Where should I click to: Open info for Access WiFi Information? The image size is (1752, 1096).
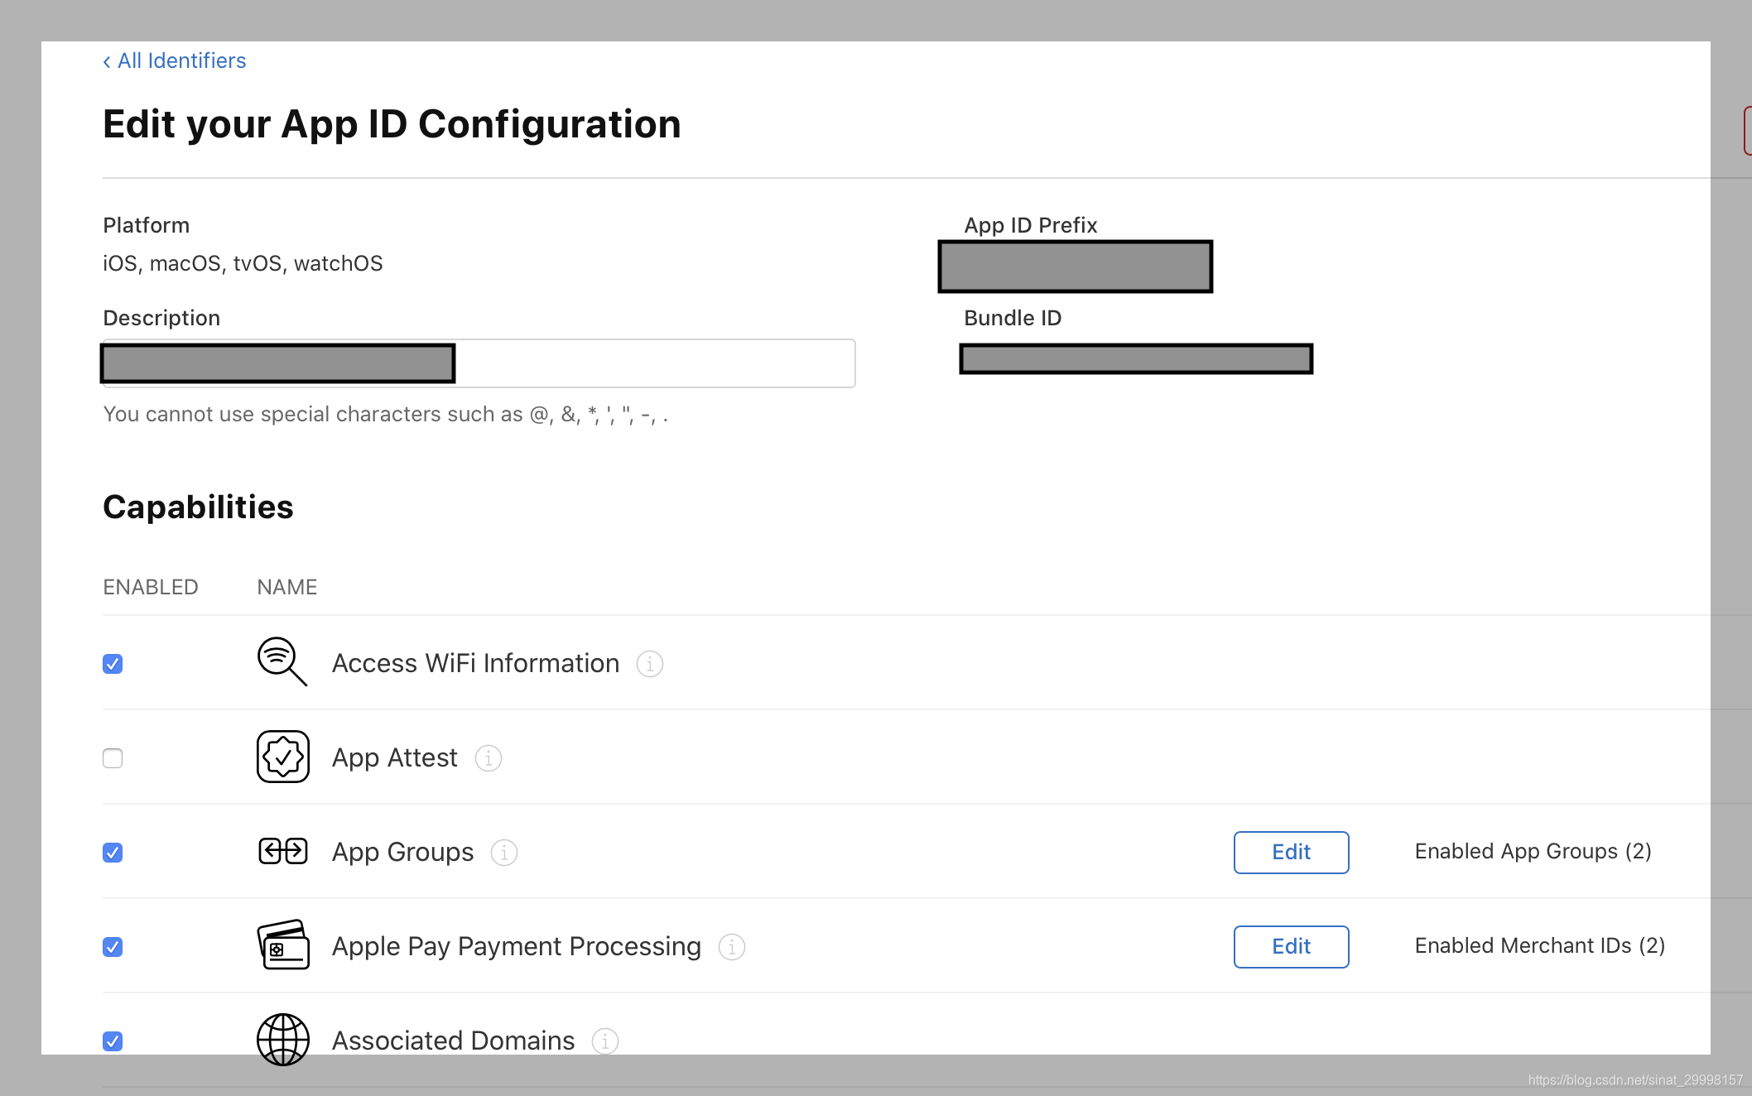(x=650, y=664)
